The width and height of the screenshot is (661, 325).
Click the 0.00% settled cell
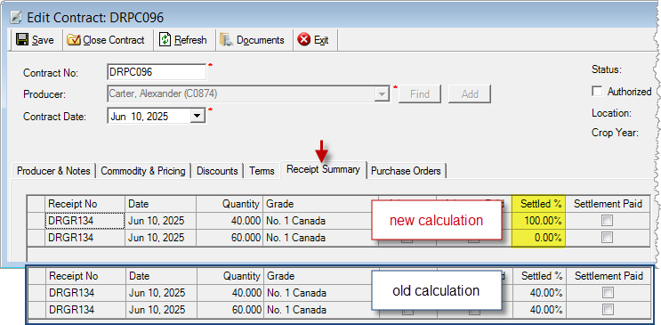tap(538, 238)
